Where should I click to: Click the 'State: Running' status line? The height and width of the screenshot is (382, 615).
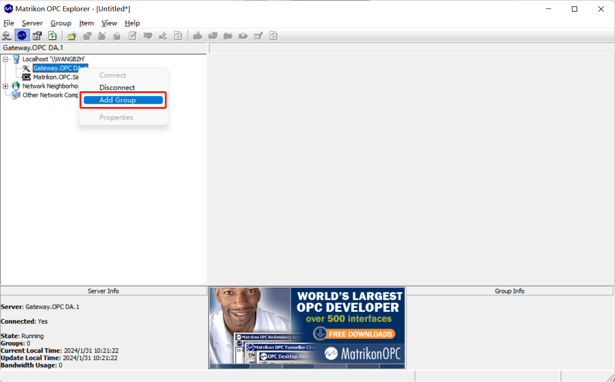(x=22, y=336)
